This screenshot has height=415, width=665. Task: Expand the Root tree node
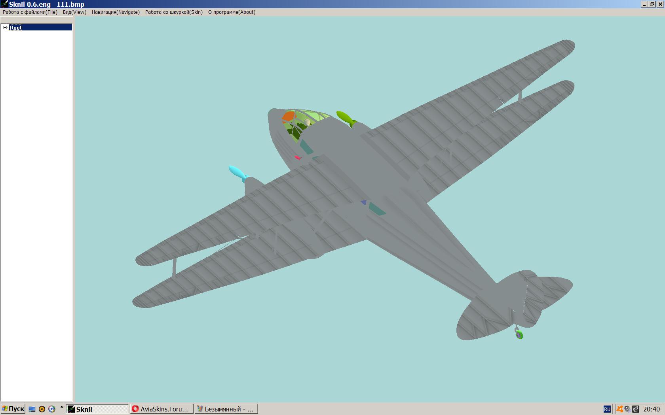pos(5,28)
